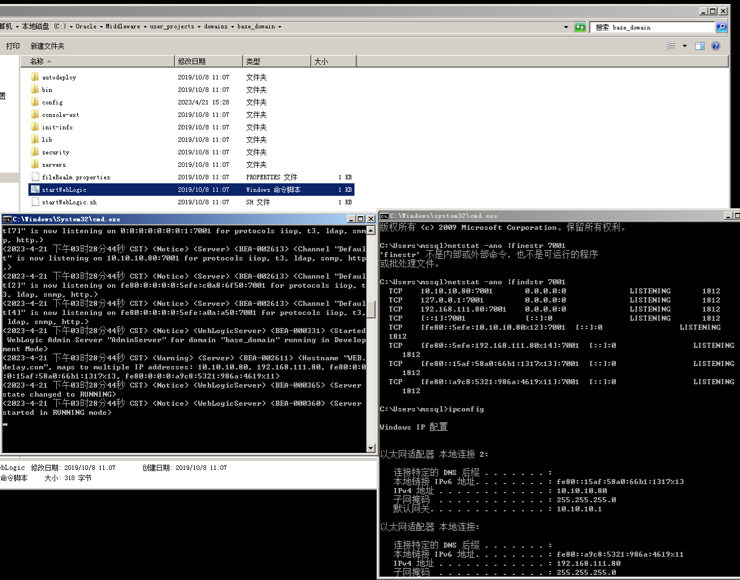This screenshot has width=740, height=580.
Task: Expand the base_domain breadcrumb arrow
Action: [279, 27]
